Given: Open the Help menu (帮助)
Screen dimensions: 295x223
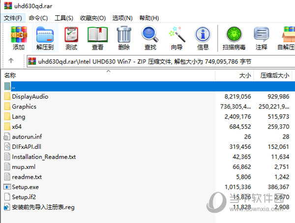Looking at the screenshot, I should 149,18.
